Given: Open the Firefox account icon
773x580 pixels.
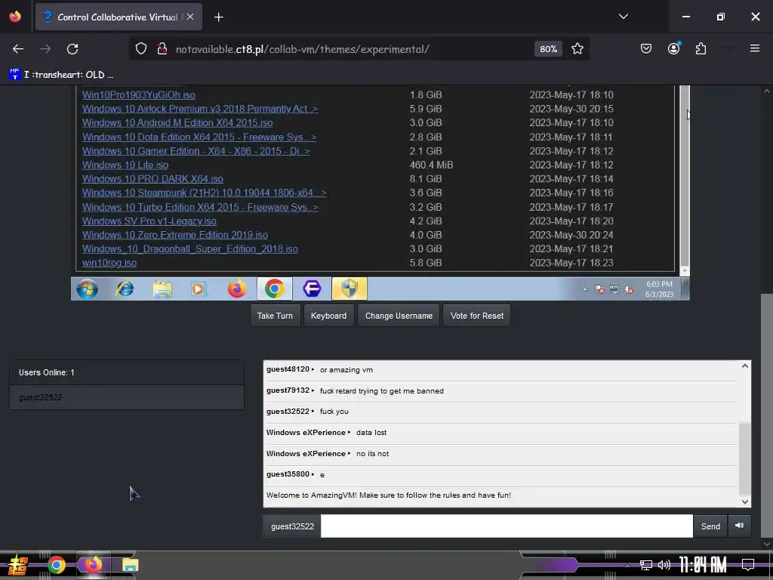Looking at the screenshot, I should tap(673, 48).
